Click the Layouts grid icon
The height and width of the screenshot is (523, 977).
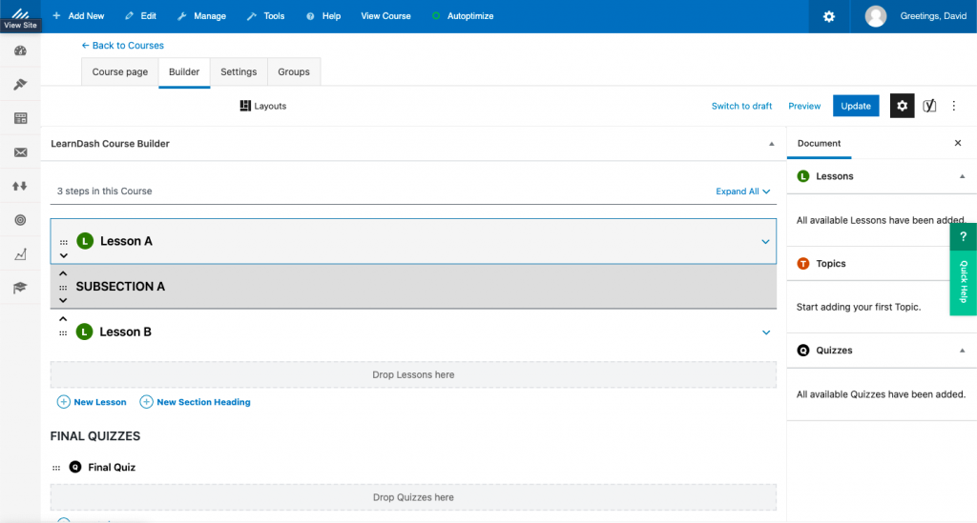pos(245,106)
